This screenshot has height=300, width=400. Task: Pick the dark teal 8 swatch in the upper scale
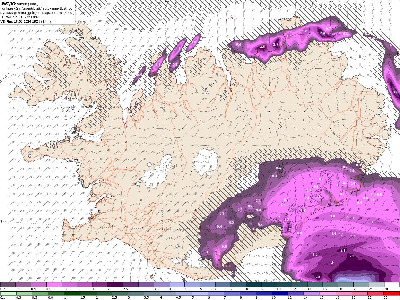pyautogui.click(x=253, y=285)
